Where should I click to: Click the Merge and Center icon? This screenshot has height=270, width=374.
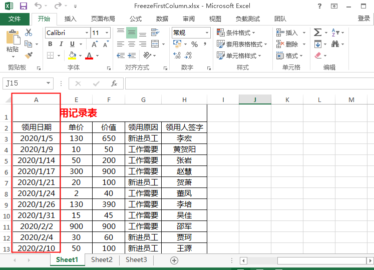pyautogui.click(x=155, y=44)
